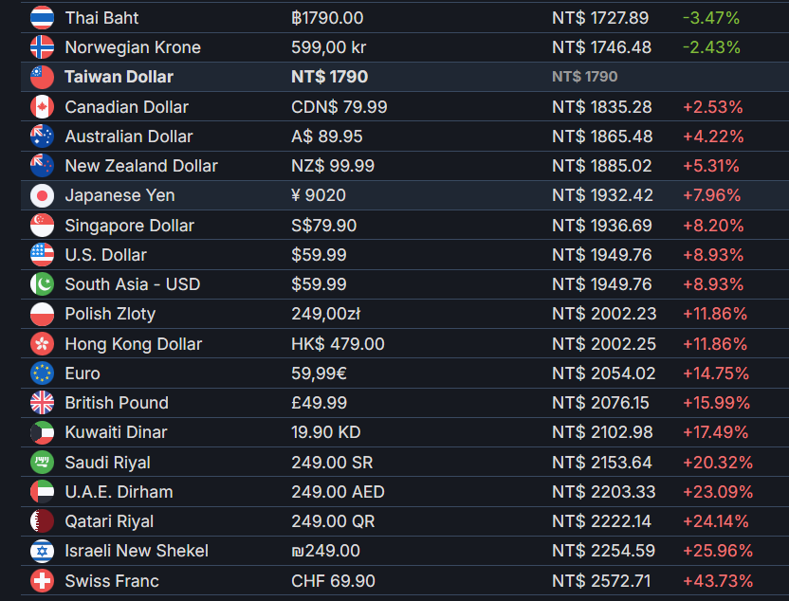Click the Israel flag icon
Screen dimensions: 789x601
43,551
